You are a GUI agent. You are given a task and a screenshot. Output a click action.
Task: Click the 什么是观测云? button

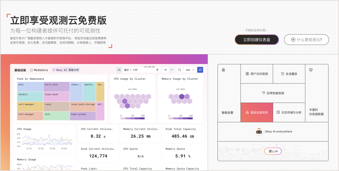click(x=306, y=40)
